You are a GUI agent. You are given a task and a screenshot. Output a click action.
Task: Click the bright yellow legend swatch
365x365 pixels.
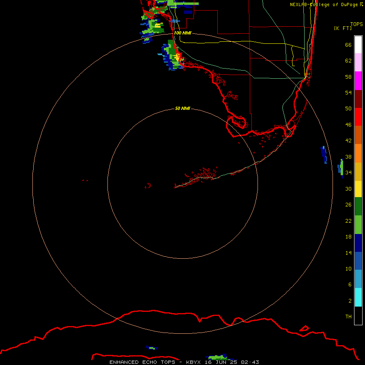click(x=358, y=189)
